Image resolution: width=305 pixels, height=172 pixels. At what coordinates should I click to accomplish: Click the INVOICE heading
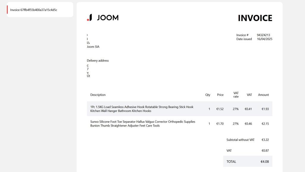pyautogui.click(x=255, y=18)
